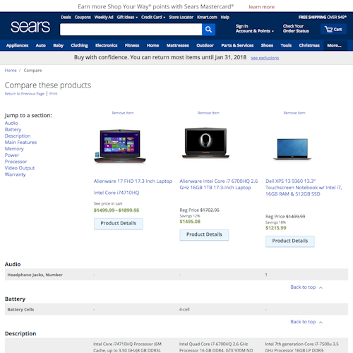The image size is (353, 353).
Task: Click the '4-cell' battery value
Action: click(184, 309)
